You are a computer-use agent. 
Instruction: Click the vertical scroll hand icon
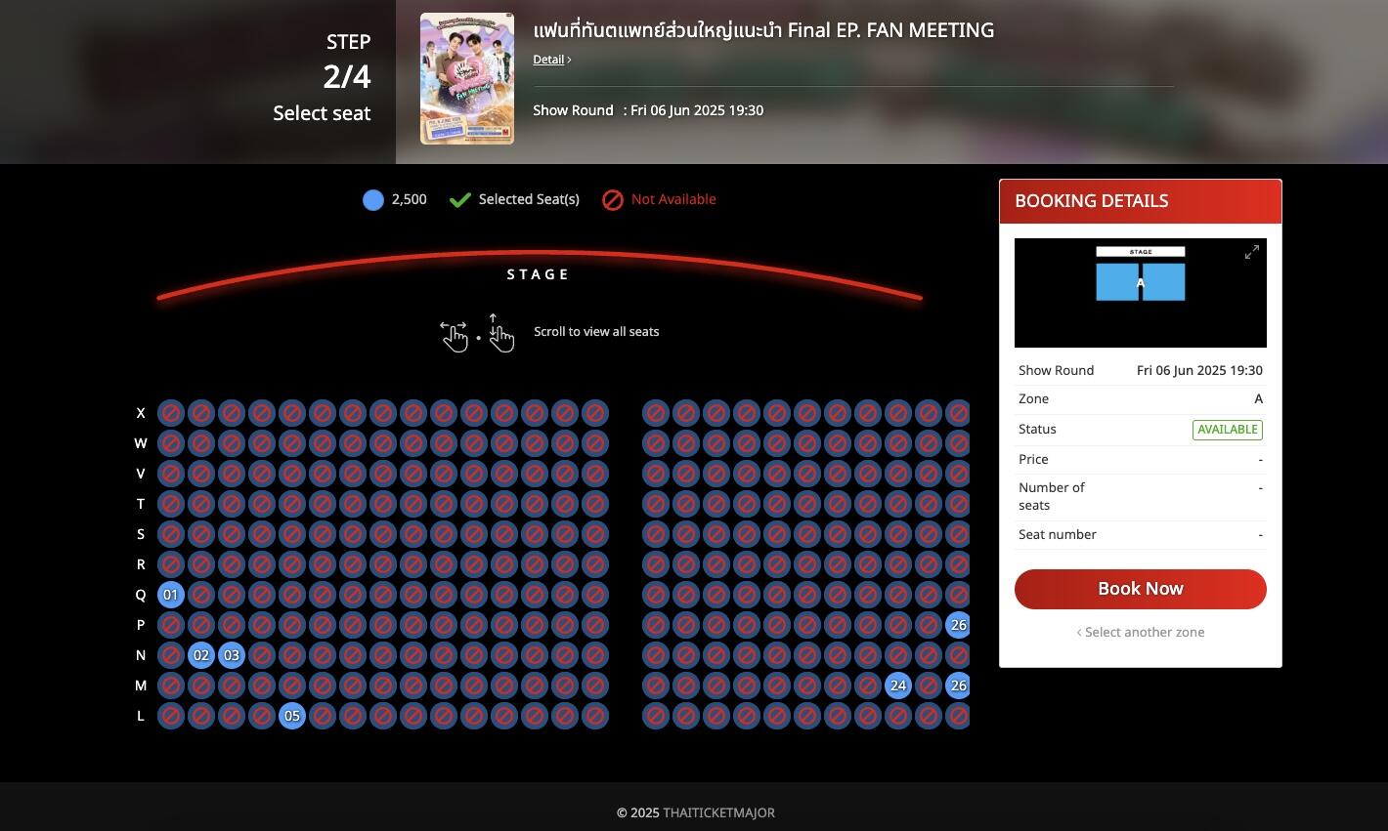tap(500, 333)
